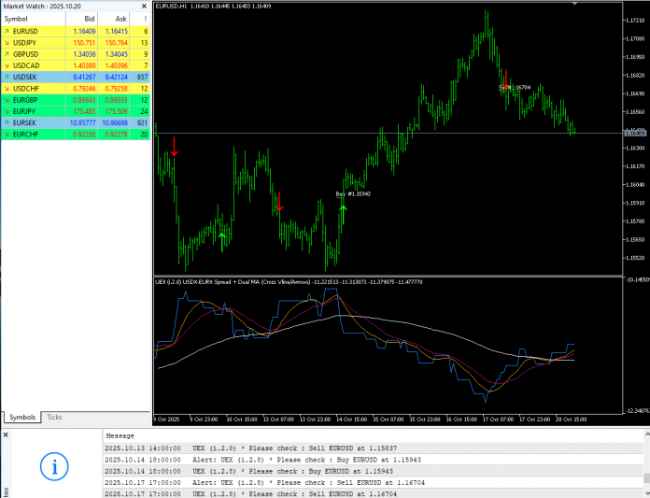The image size is (650, 498).
Task: Click the green buy arrow below Buy #1.15943
Action: point(343,209)
